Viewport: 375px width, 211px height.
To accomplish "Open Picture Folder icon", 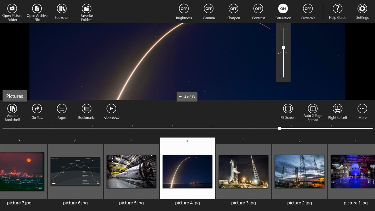I will pyautogui.click(x=12, y=9).
